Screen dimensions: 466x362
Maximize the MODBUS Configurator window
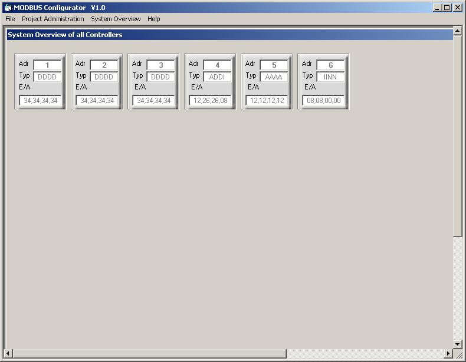pos(447,8)
